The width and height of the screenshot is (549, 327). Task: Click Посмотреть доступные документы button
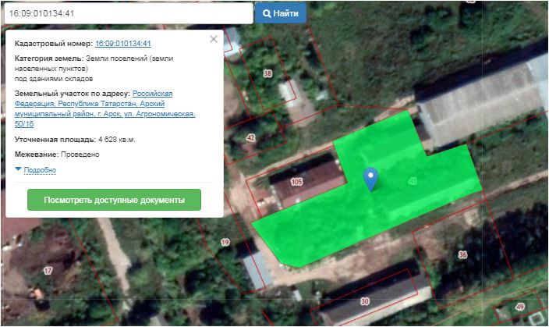tap(114, 200)
